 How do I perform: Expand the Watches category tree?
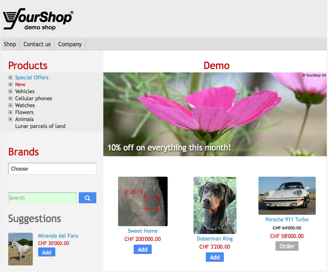[x=10, y=106]
